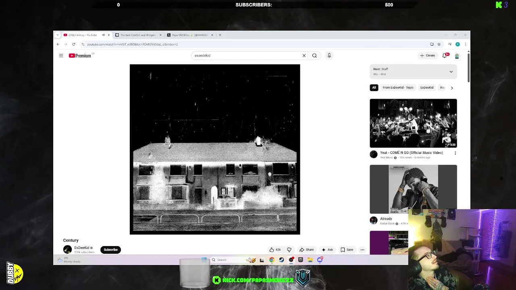
Task: Reload the YouTube page
Action: pyautogui.click(x=73, y=44)
